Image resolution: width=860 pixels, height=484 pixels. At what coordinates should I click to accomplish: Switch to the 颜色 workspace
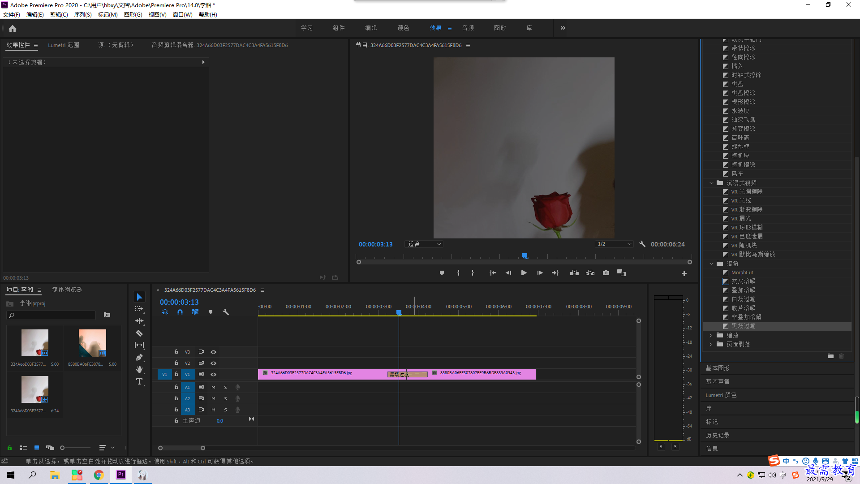(403, 28)
